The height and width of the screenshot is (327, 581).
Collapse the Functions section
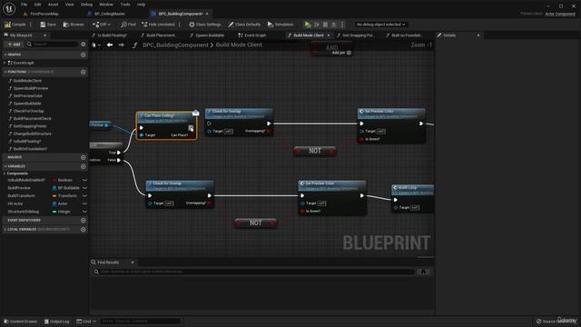click(x=5, y=72)
